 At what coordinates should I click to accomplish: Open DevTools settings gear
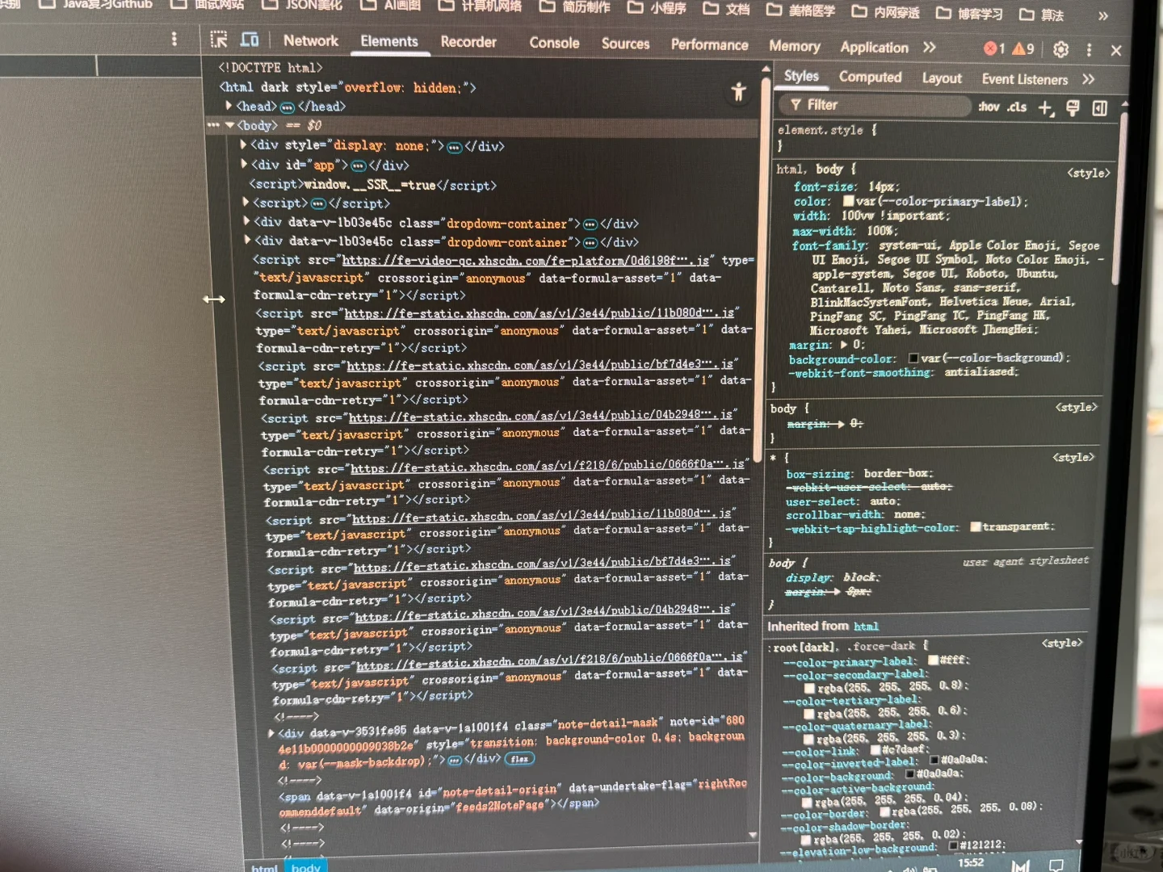click(1060, 49)
